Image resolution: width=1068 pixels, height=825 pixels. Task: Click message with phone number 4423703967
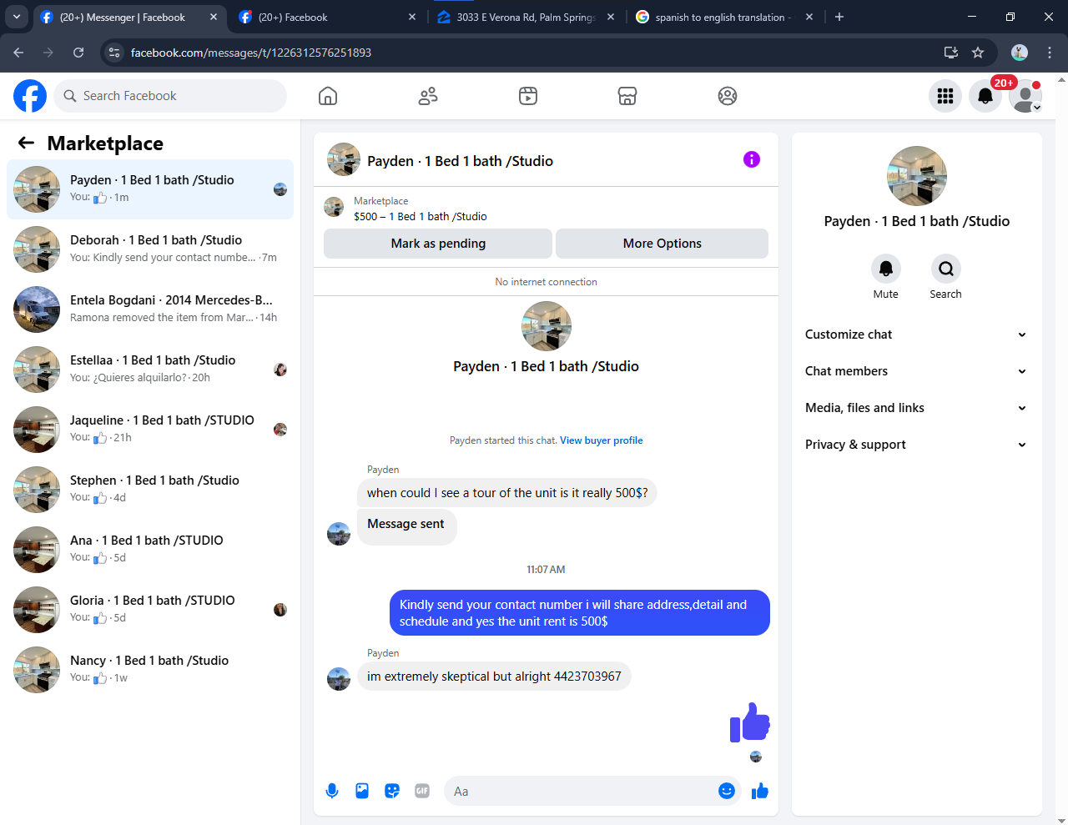tap(494, 677)
